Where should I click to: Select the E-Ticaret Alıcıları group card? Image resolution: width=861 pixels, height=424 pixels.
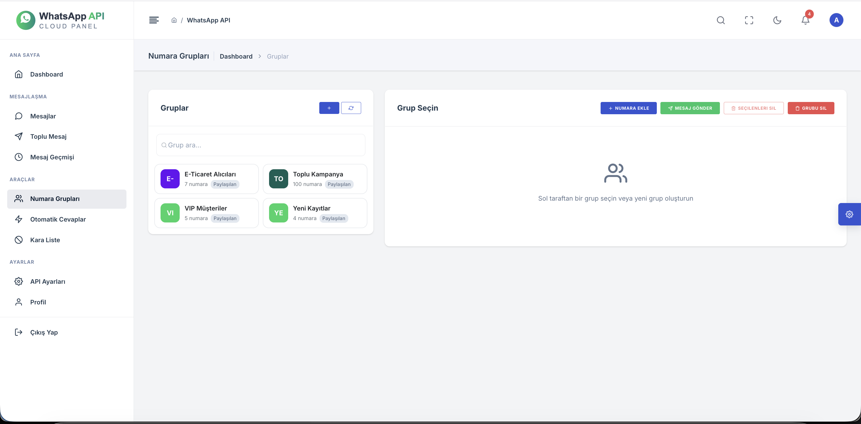click(207, 179)
